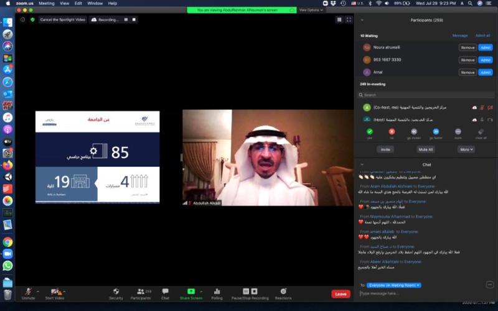This screenshot has height=311, width=498.
Task: Click the Mute All button
Action: coord(426,149)
